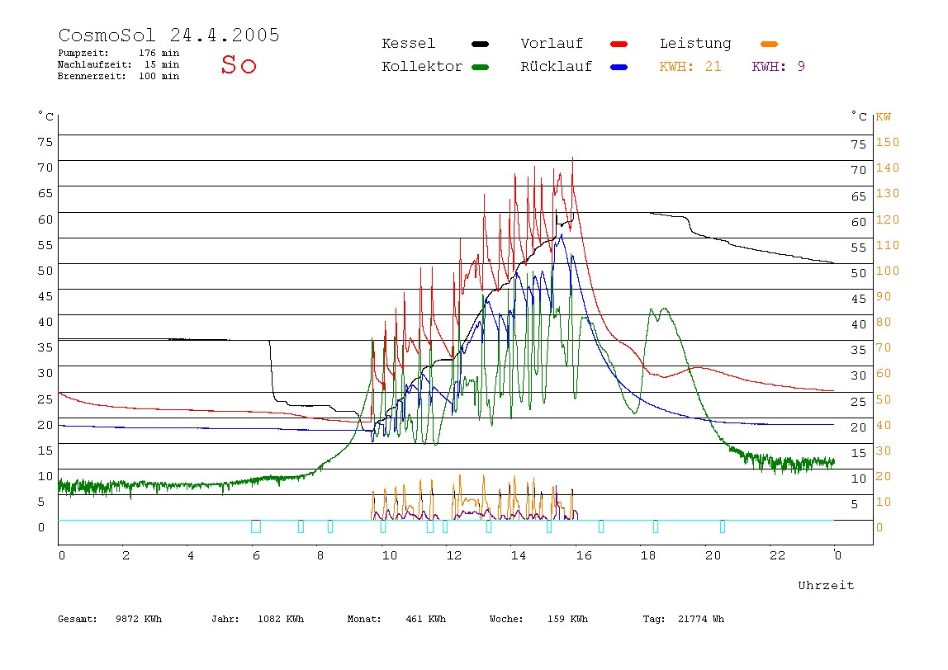
Task: Click the purple KWH: 9 value
Action: [779, 67]
